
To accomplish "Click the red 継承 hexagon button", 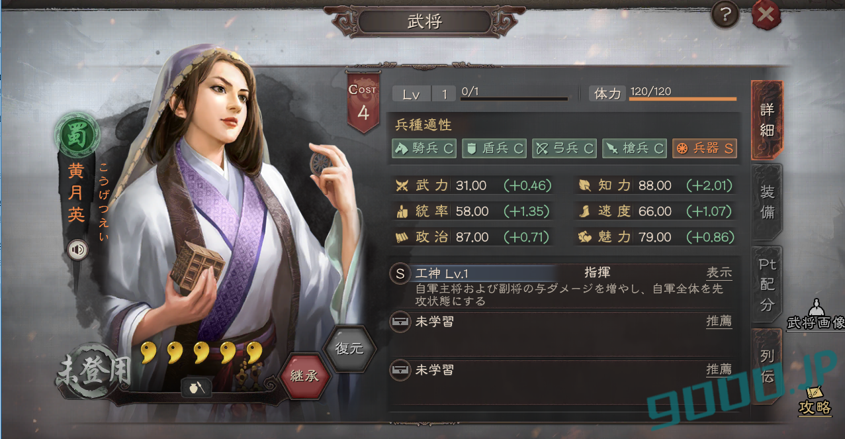I will click(x=304, y=375).
